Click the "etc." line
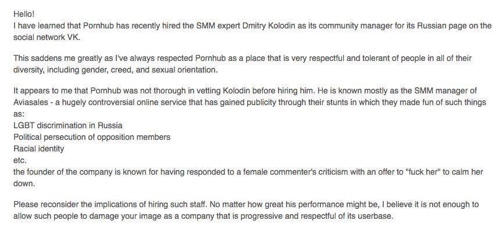 coord(20,160)
